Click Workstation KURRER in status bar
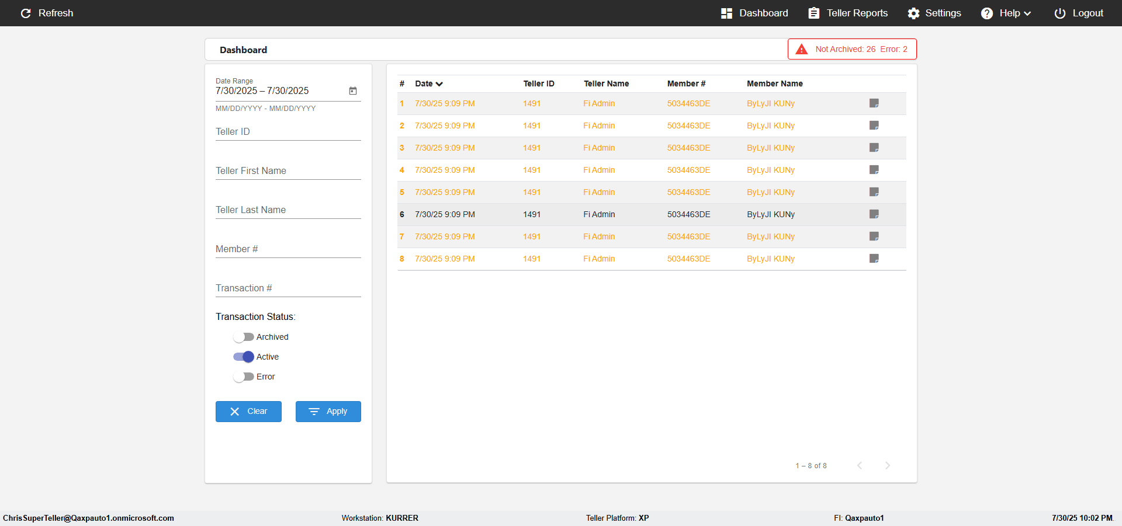This screenshot has height=526, width=1122. pyautogui.click(x=380, y=518)
